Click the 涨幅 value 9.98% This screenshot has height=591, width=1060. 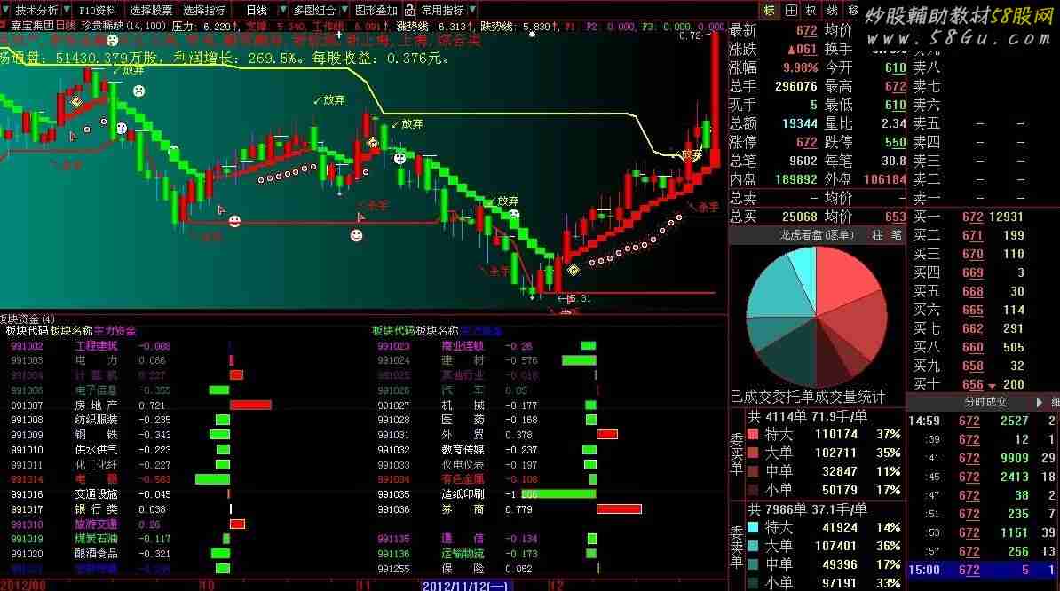[x=801, y=67]
